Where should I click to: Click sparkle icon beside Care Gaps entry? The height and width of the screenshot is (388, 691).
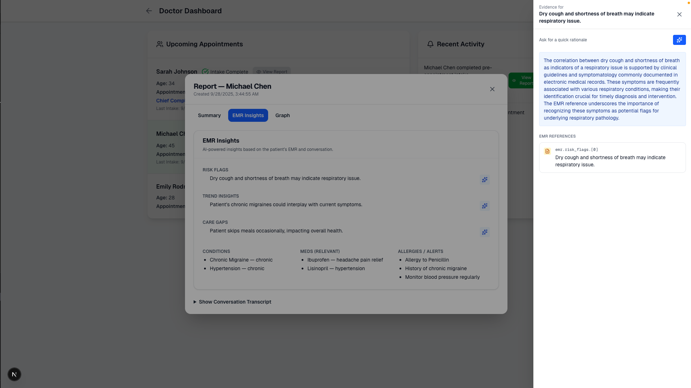(485, 232)
